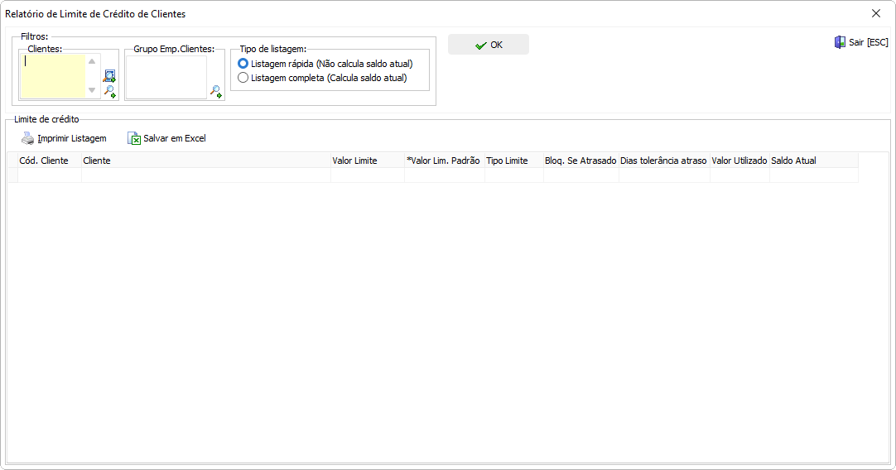Click the down arrow in the Clientes list

pyautogui.click(x=92, y=90)
